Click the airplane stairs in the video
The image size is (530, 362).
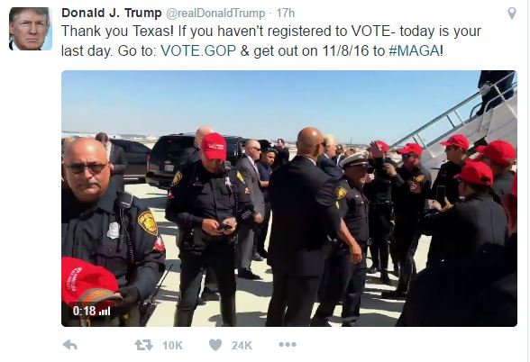pyautogui.click(x=467, y=125)
